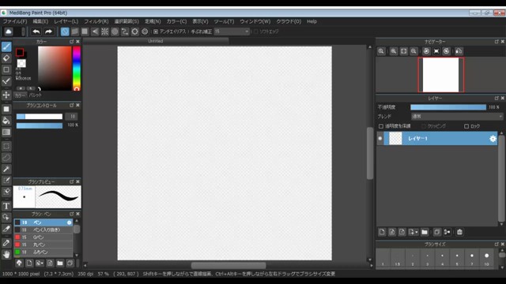Toggle the ソフトエッジ soft edge checkbox
Image resolution: width=506 pixels, height=284 pixels.
[x=256, y=32]
